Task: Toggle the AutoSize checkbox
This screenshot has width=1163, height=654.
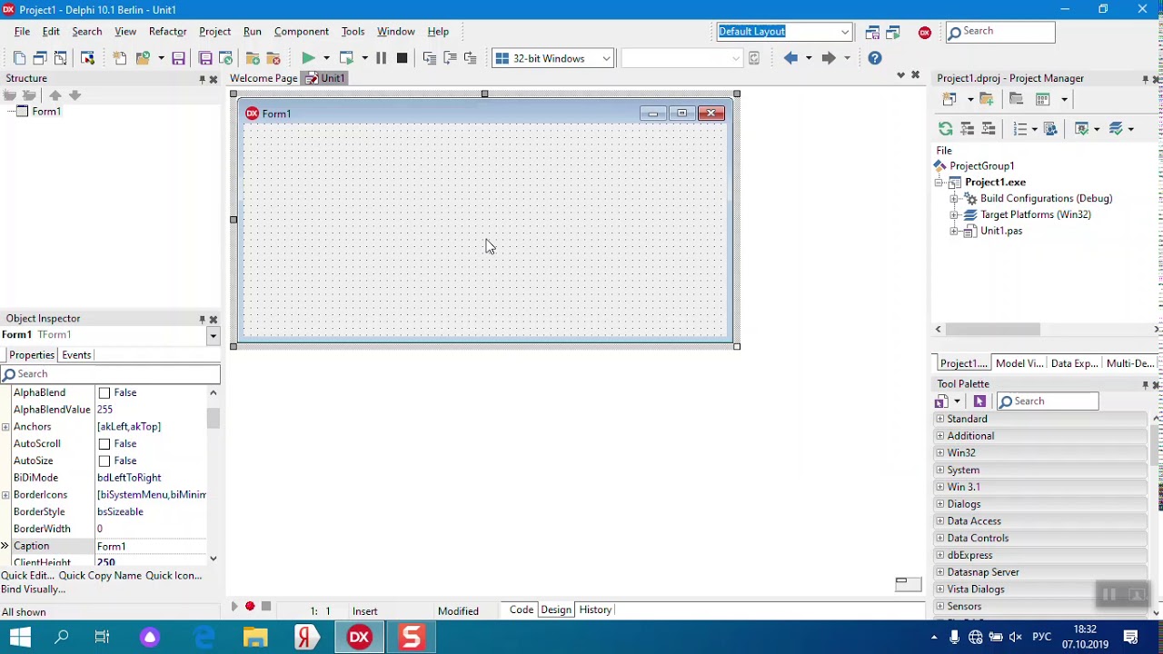Action: [x=104, y=461]
